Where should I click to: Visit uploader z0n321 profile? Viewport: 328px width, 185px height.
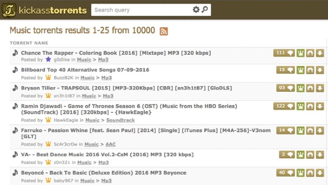click(62, 163)
